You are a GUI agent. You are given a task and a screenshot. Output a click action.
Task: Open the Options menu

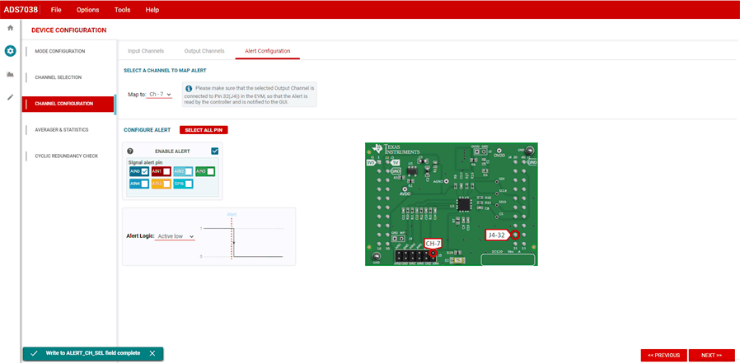click(x=87, y=10)
